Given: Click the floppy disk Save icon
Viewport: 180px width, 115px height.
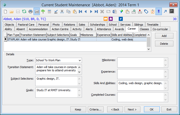Looking at the screenshot, I should click(18, 12).
